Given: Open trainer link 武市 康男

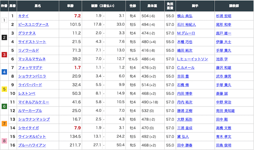Looking at the screenshot, I should click(x=223, y=76).
